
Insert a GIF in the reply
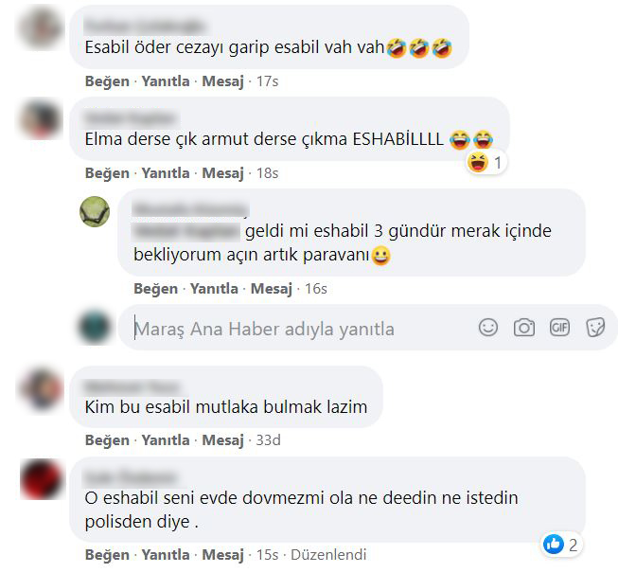pyautogui.click(x=559, y=328)
